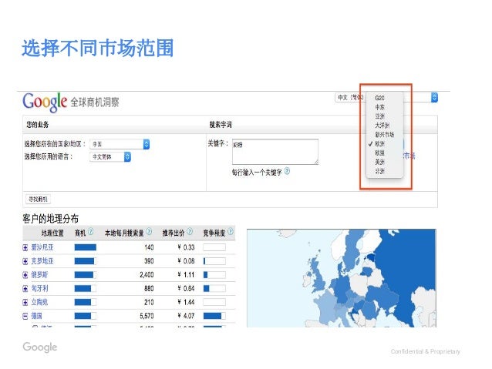Click search volume value 2,400
This screenshot has height=369, width=492.
[147, 275]
